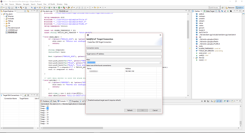245x133 pixels.
Task: Open the IoT DevKit menu
Action: point(52,4)
